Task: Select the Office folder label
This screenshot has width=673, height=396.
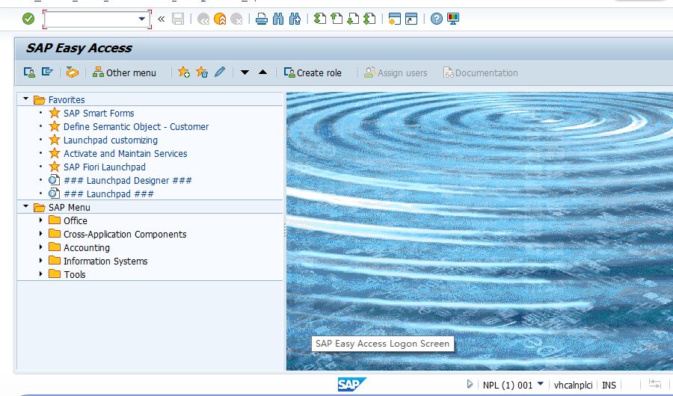Action: tap(75, 221)
